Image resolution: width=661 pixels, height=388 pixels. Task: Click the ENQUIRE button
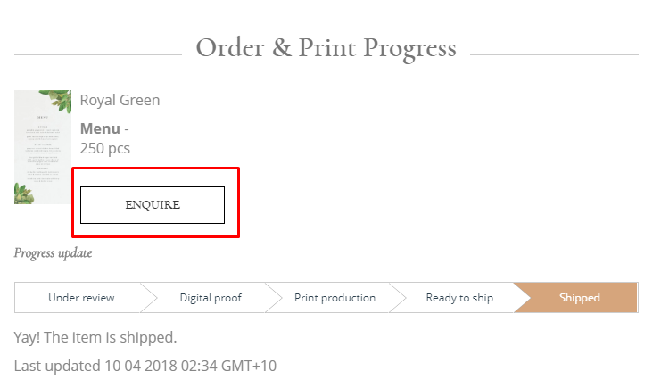(153, 205)
